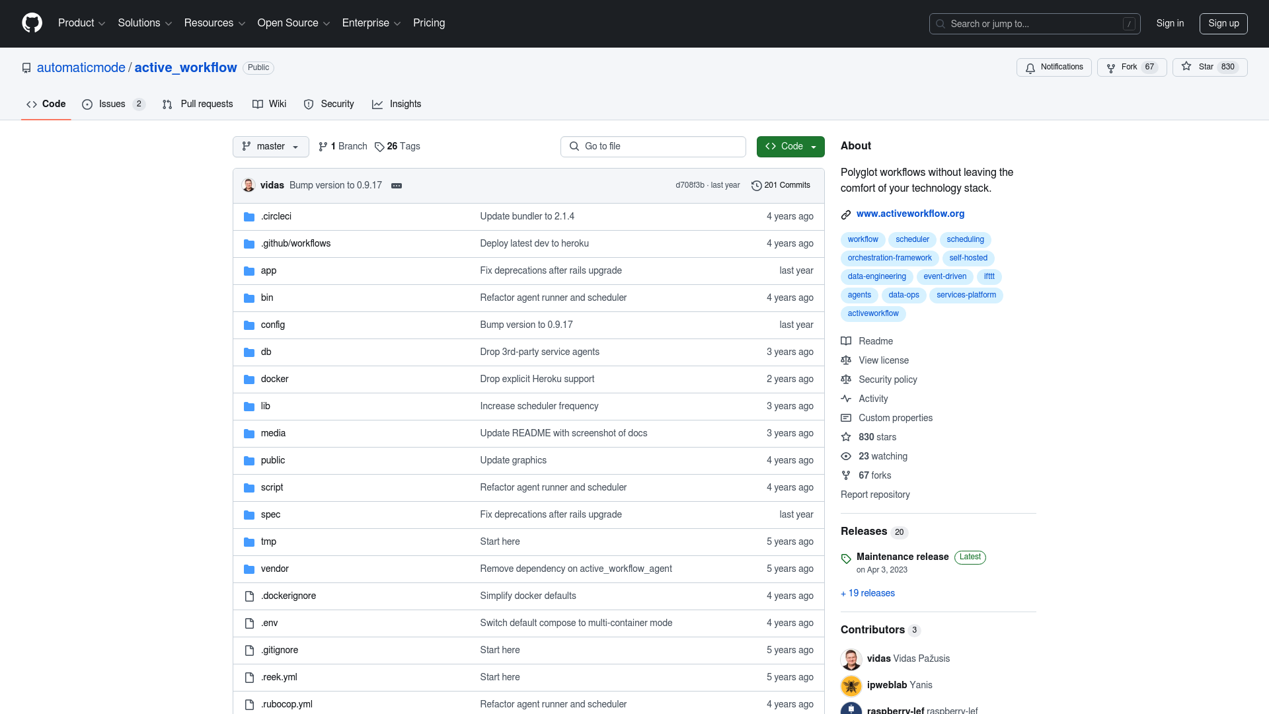Click the Security shield icon
This screenshot has height=714, width=1269.
click(309, 104)
